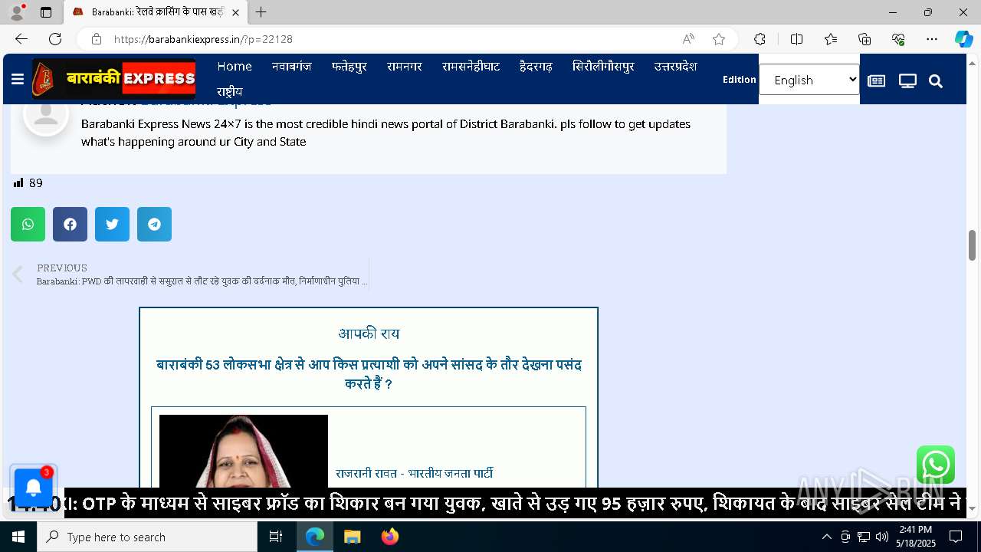The width and height of the screenshot is (981, 552).
Task: Open Task View on the taskbar
Action: 276,537
